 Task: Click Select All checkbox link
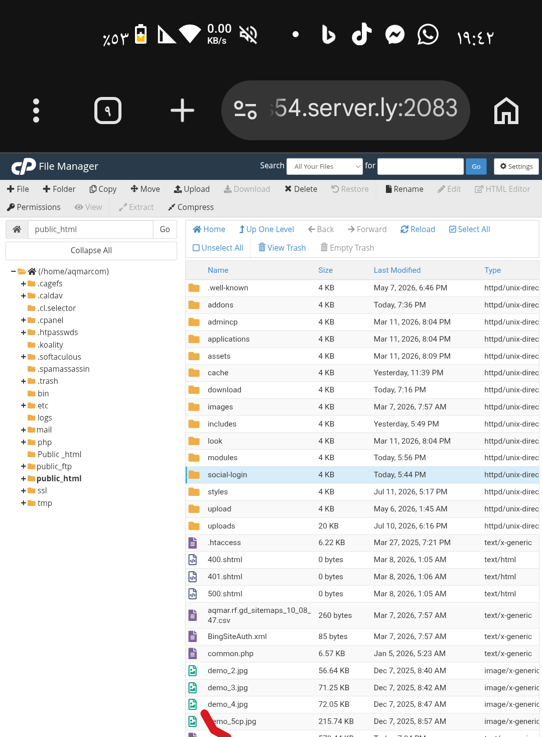point(470,229)
